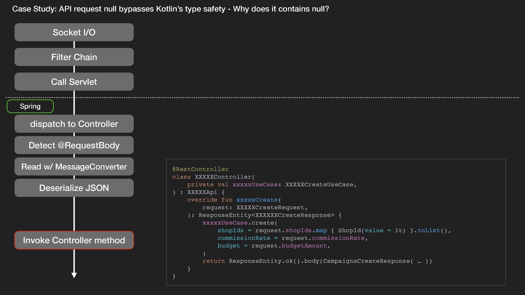Click the @RestController annotation in code
The width and height of the screenshot is (525, 295).
coord(200,169)
